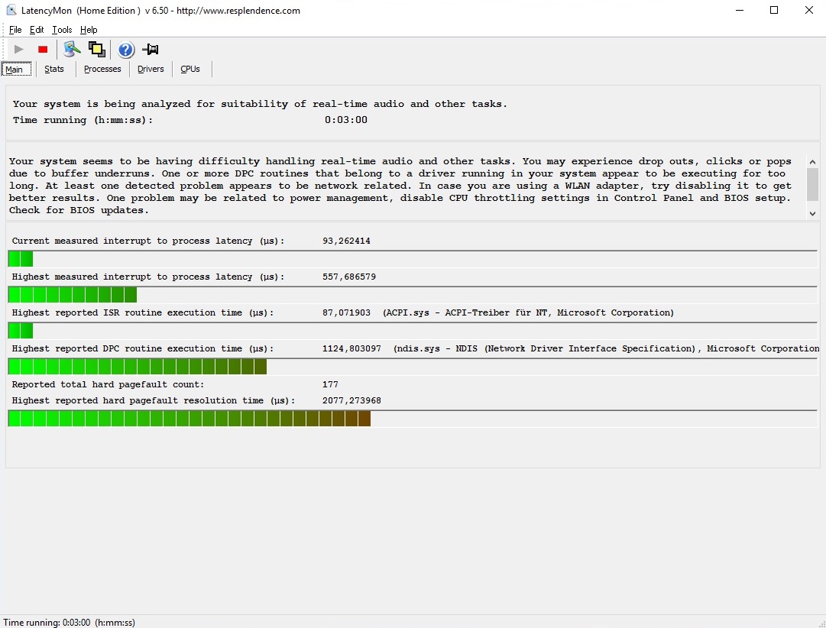Screen dimensions: 826x628
Task: Select the current latency value 93,262414
Action: coord(346,241)
